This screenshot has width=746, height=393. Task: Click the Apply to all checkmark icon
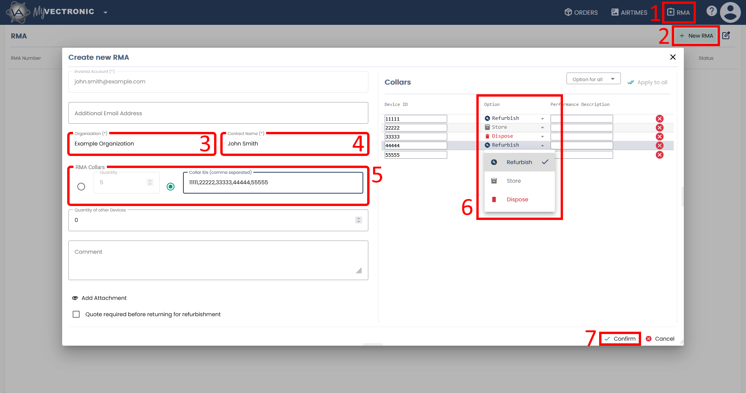tap(631, 82)
